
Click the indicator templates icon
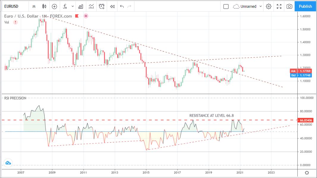[x=92, y=6]
